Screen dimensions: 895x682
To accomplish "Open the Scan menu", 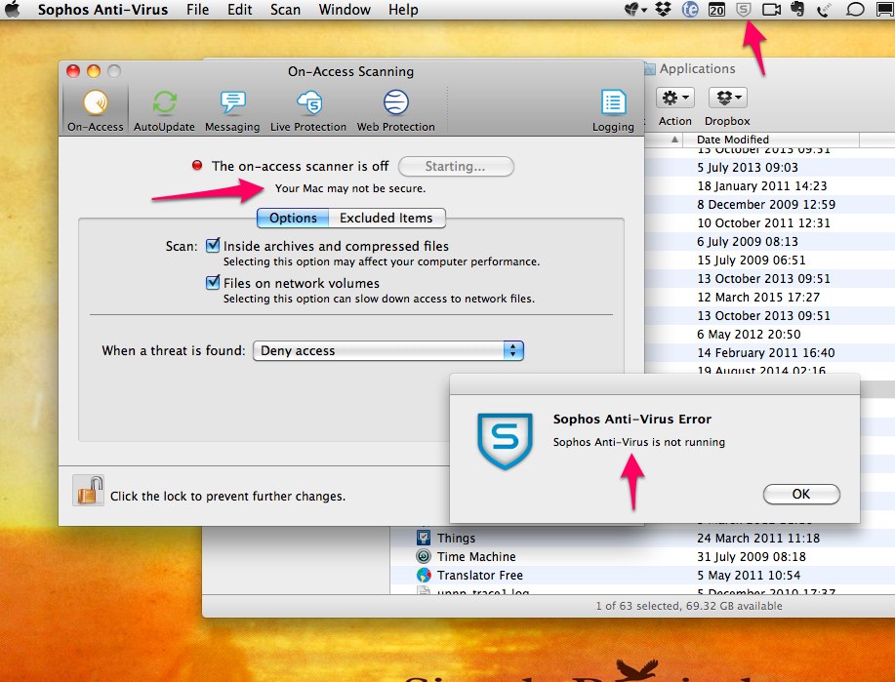I will pyautogui.click(x=285, y=10).
